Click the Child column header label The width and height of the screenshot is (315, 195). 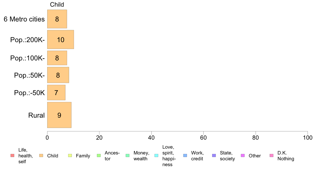(57, 5)
